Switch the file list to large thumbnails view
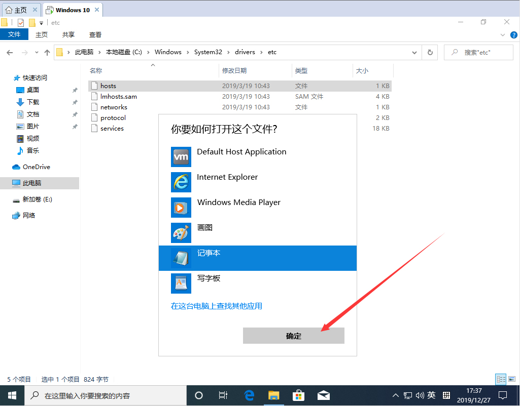Screen dimensions: 520x406 [512, 379]
